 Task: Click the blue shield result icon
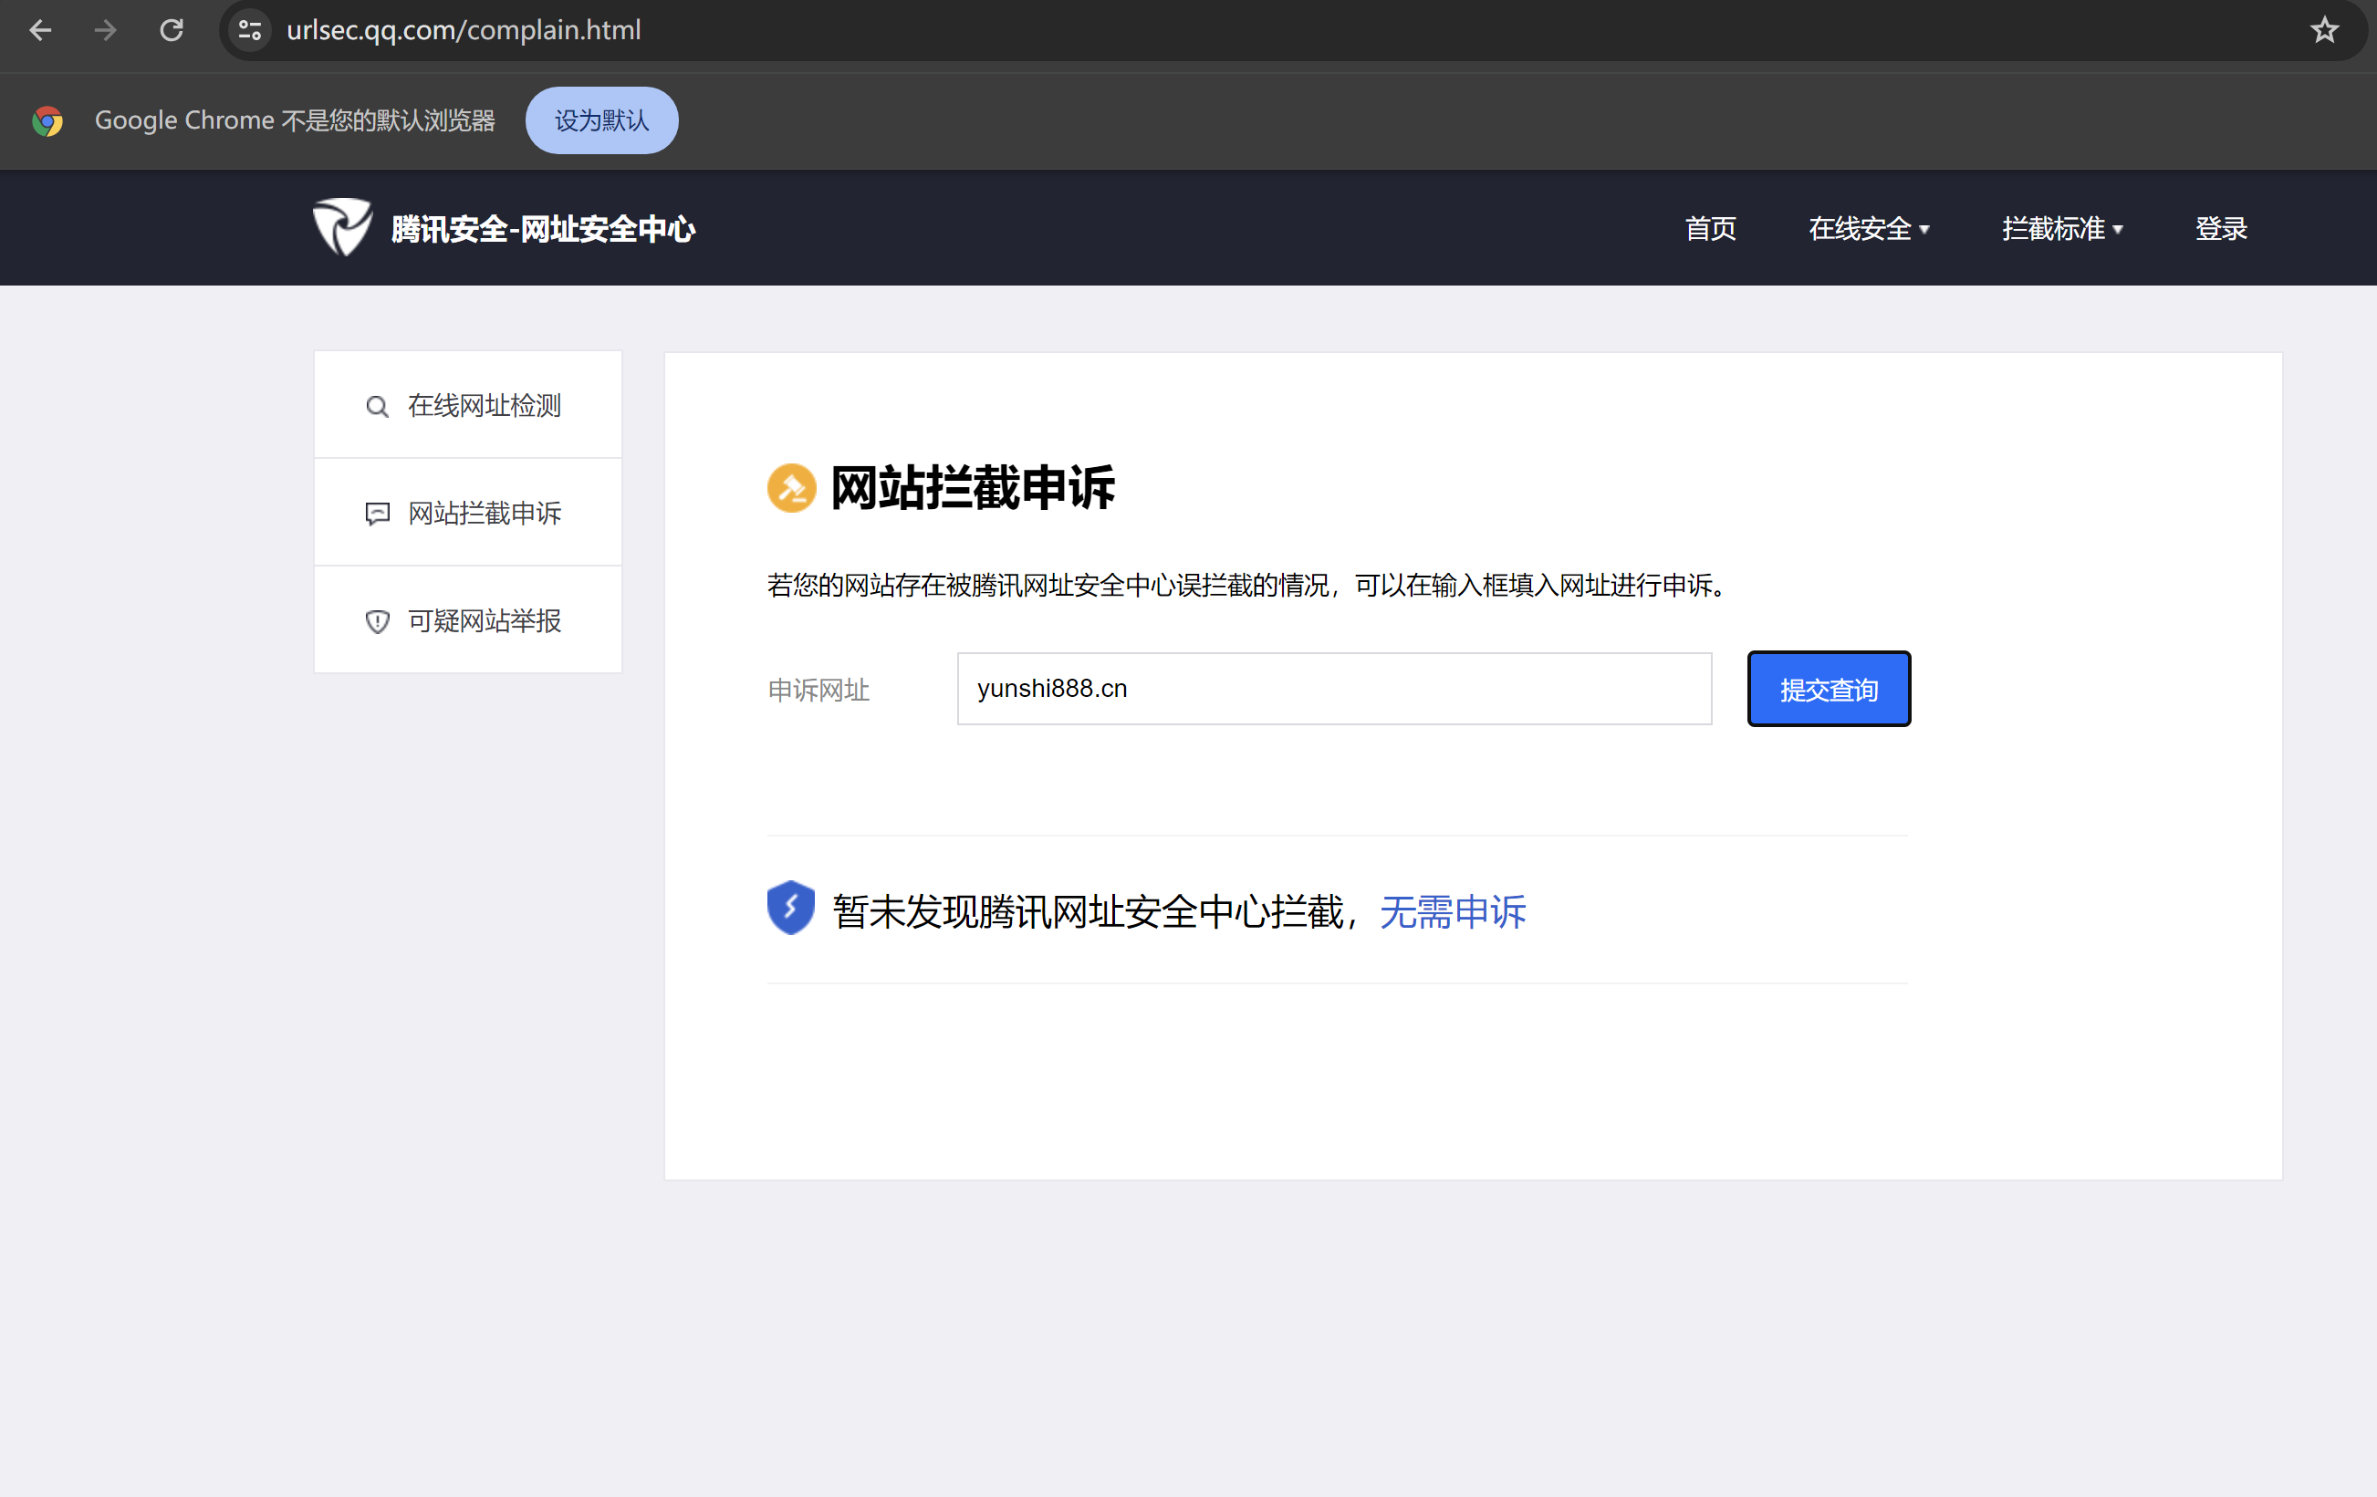[x=791, y=908]
